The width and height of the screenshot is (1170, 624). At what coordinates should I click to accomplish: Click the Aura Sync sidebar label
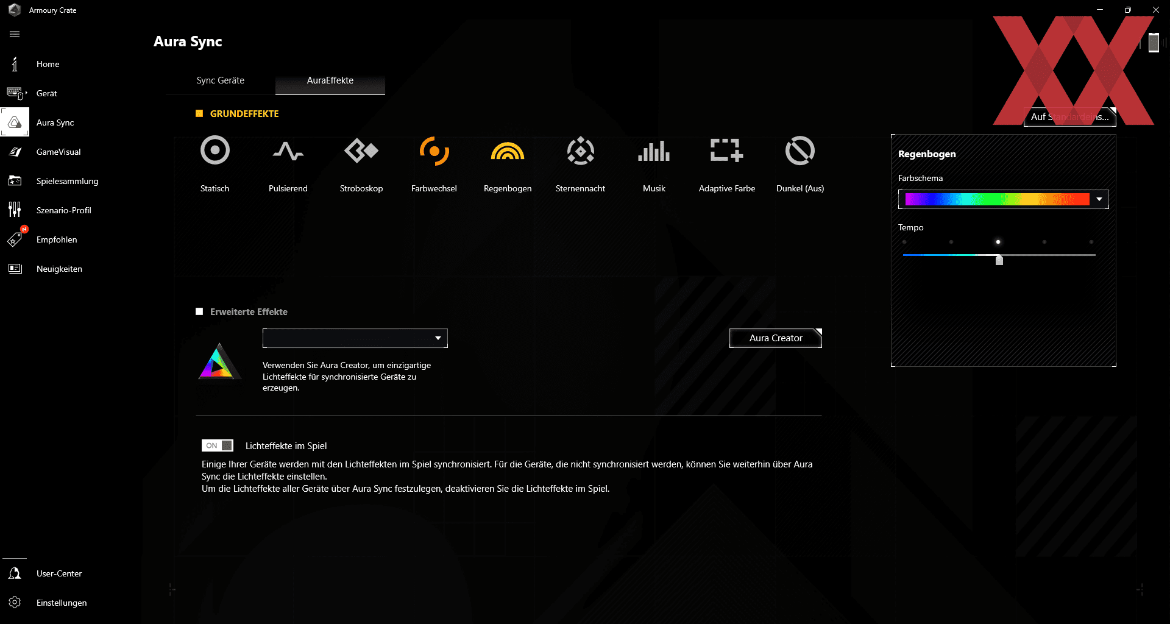coord(55,122)
